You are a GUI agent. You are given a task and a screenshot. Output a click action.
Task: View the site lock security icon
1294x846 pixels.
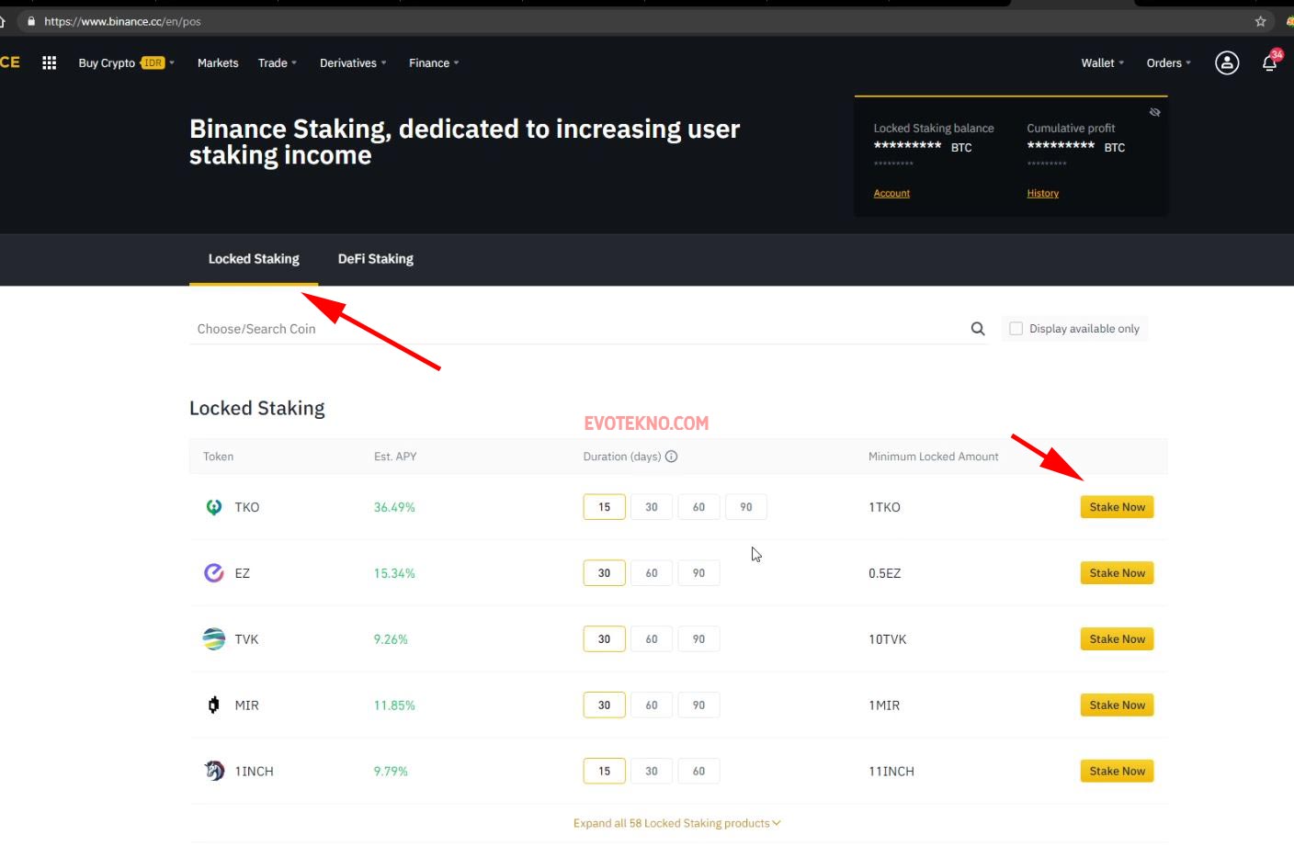pos(31,21)
